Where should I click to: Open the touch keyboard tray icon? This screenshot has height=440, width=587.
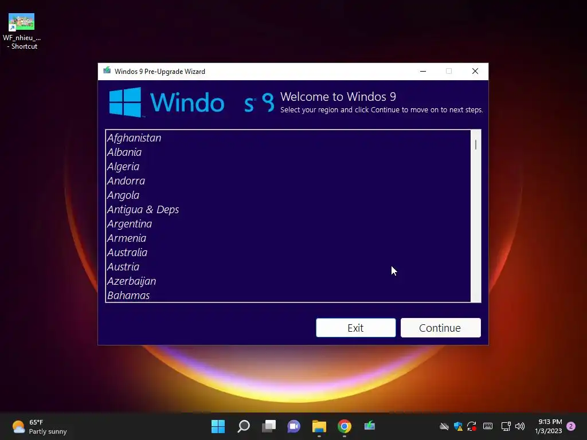(x=488, y=426)
